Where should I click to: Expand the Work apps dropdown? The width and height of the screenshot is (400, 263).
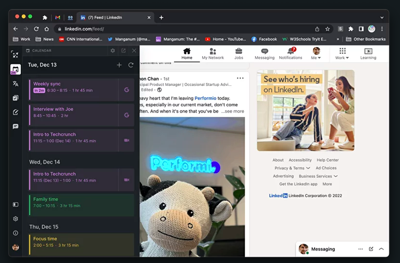(342, 54)
